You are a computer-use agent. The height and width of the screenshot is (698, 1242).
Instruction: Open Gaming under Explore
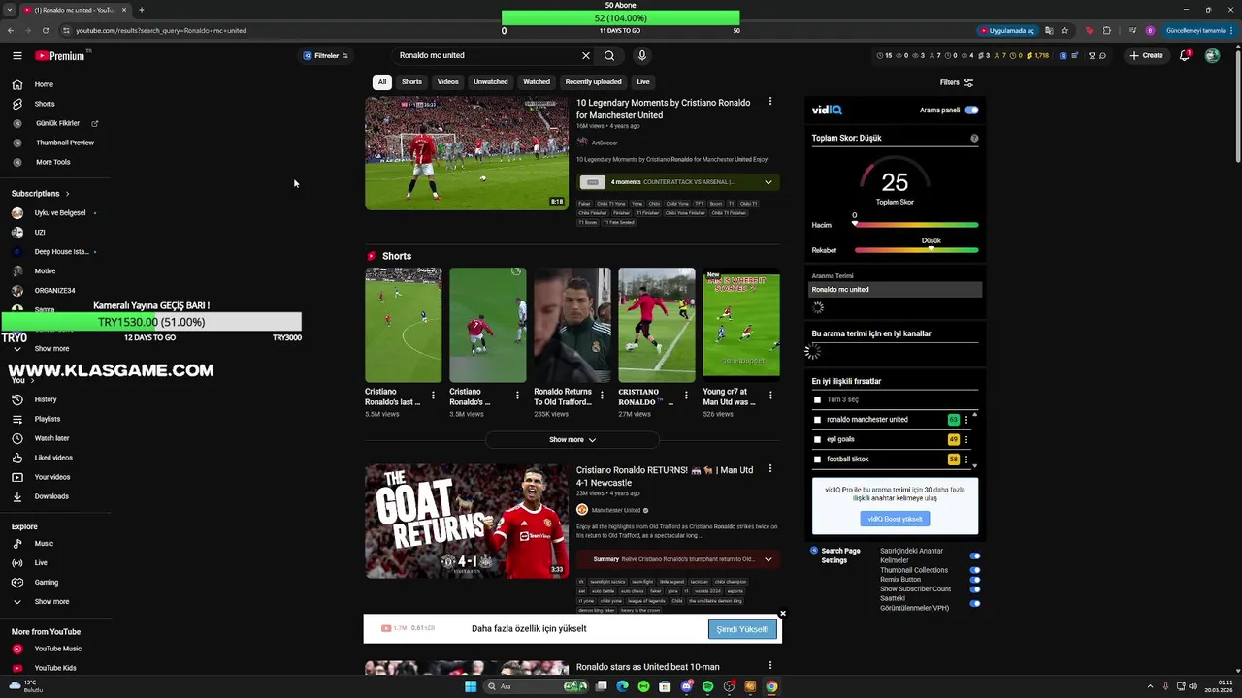[47, 583]
